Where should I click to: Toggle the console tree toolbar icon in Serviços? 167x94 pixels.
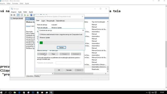[18, 15]
